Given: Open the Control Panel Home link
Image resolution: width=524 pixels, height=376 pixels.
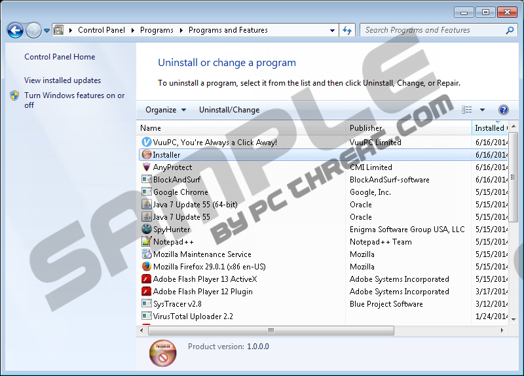Looking at the screenshot, I should tap(60, 57).
